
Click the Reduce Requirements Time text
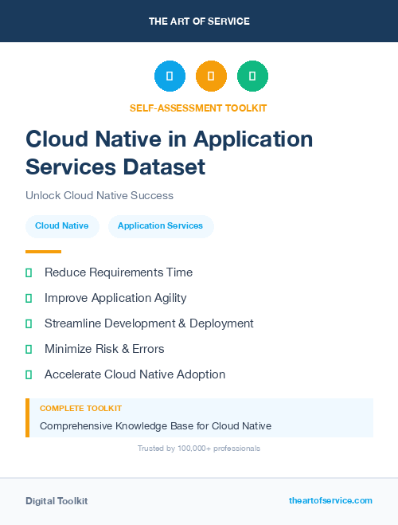pyautogui.click(x=119, y=272)
